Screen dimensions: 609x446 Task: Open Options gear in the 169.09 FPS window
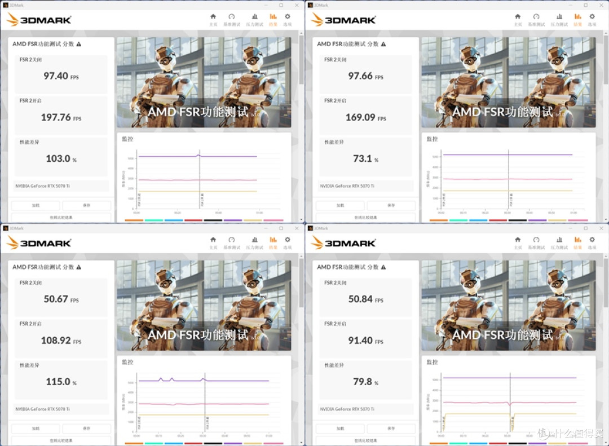(592, 19)
